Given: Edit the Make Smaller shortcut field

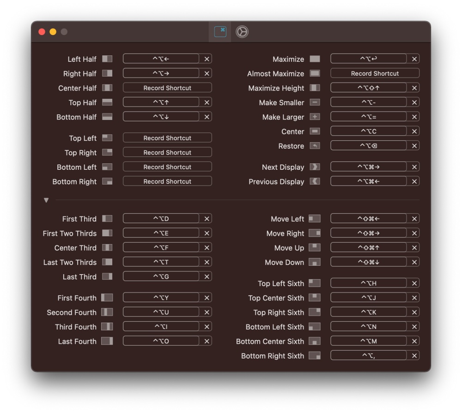Looking at the screenshot, I should coord(368,102).
